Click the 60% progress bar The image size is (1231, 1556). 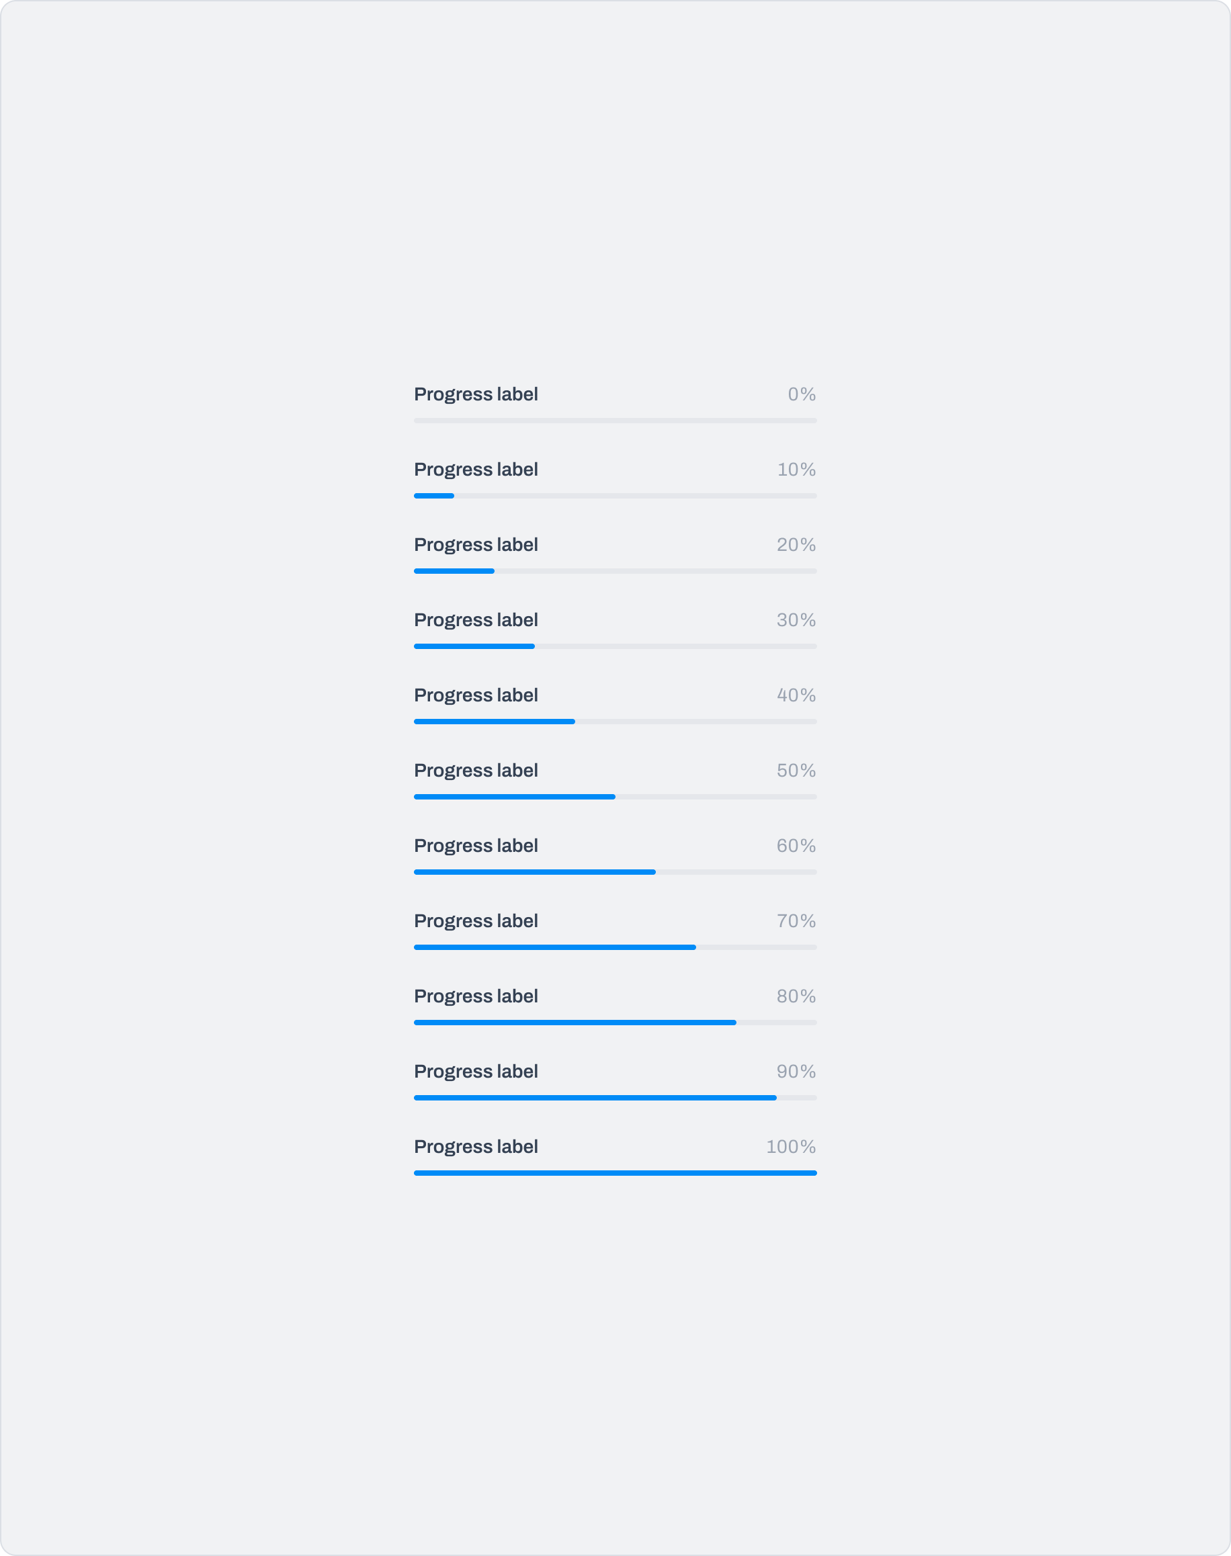point(615,872)
